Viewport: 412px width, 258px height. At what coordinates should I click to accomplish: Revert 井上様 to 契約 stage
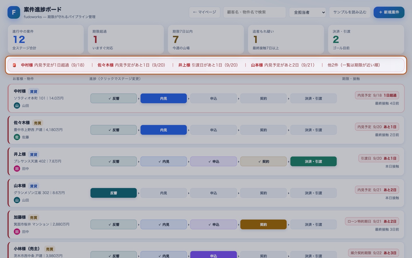point(264,161)
